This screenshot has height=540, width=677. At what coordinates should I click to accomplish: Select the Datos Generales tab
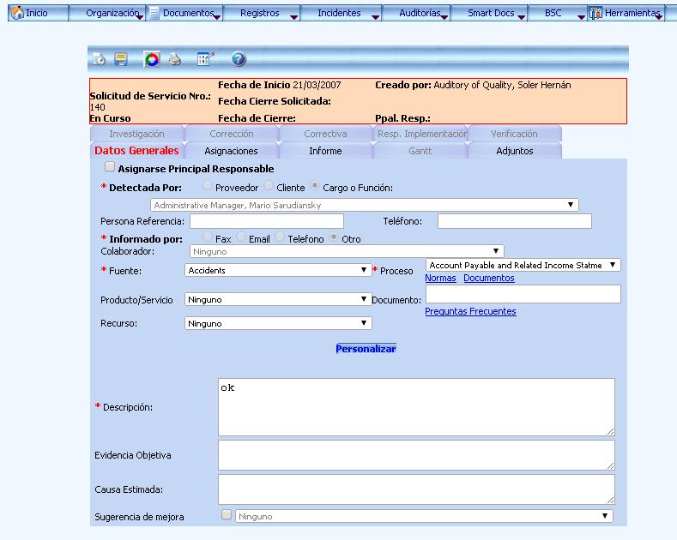click(136, 151)
